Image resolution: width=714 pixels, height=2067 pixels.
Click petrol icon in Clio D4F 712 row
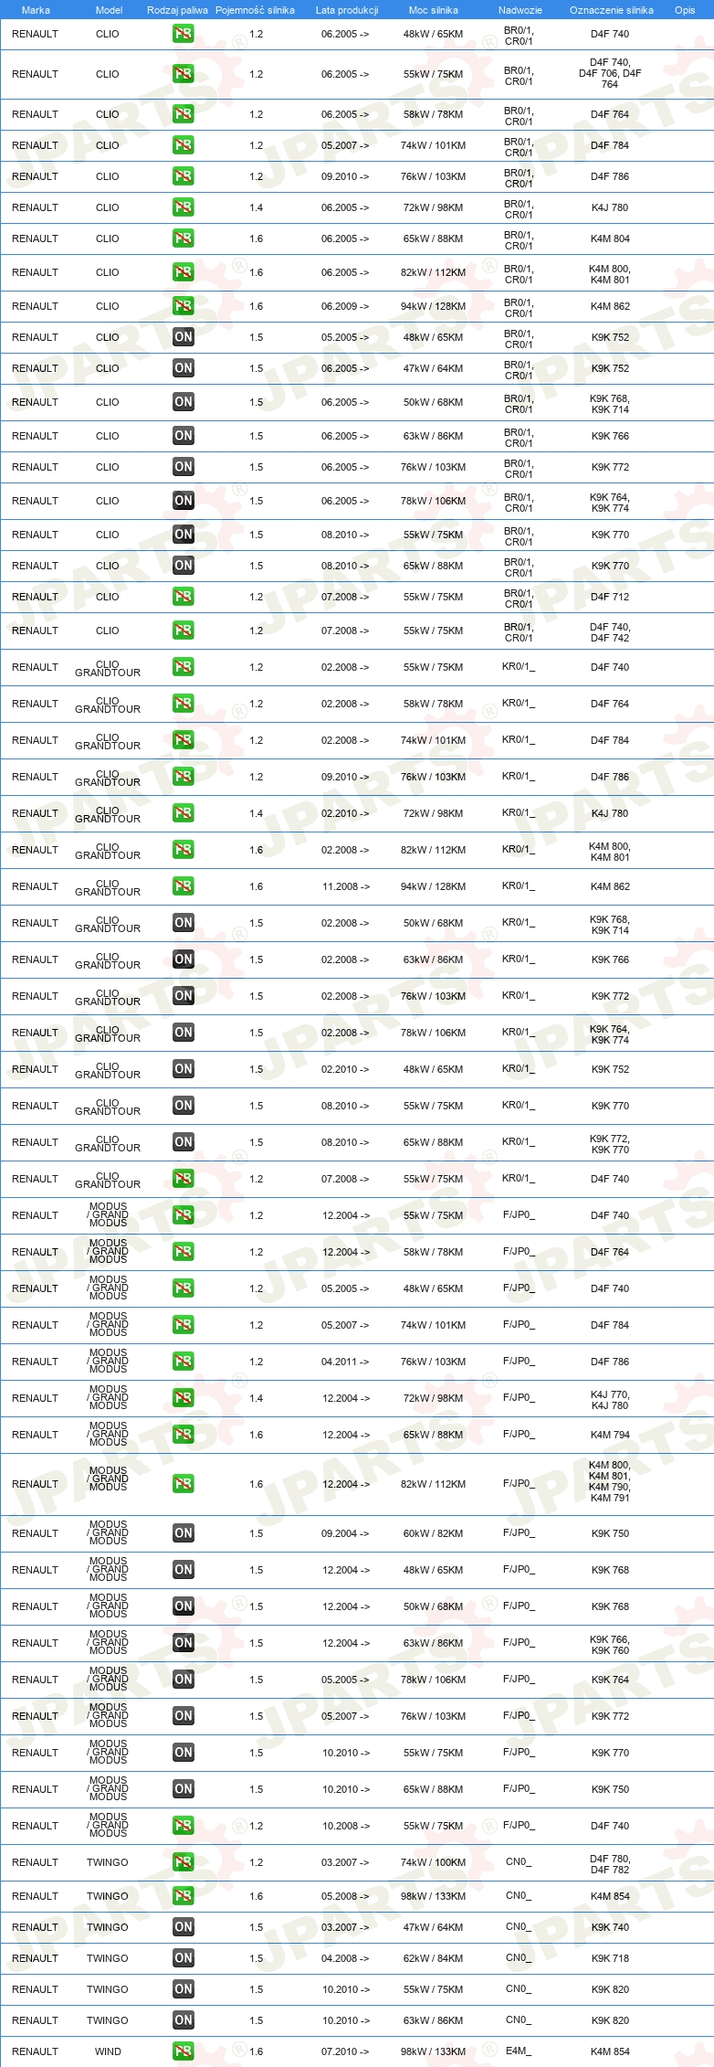click(184, 597)
